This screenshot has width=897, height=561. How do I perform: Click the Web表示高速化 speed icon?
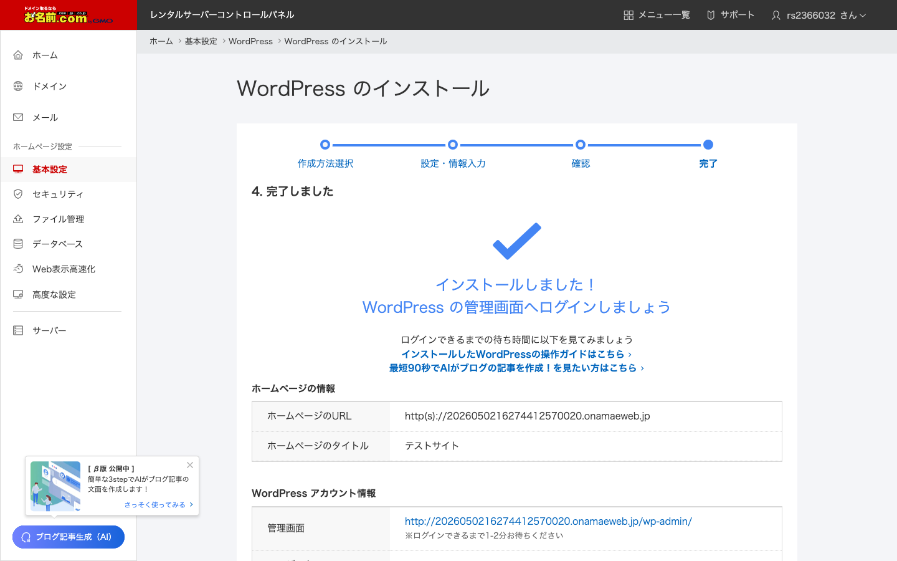point(18,269)
